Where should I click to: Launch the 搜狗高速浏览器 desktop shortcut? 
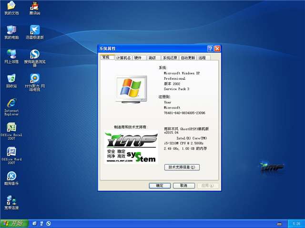click(x=35, y=58)
